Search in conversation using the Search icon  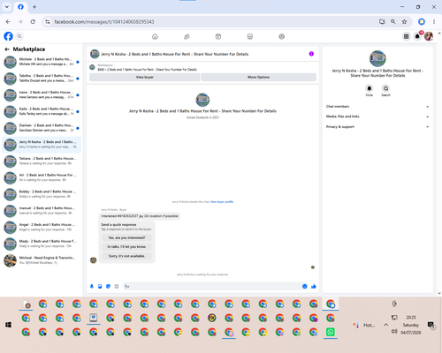[385, 88]
